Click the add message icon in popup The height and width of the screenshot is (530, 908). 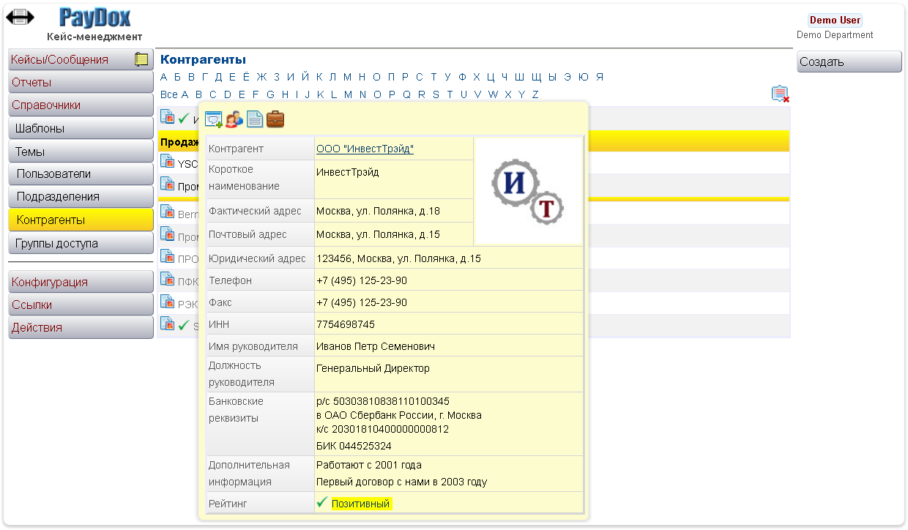coord(214,119)
